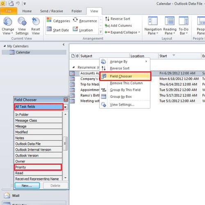Switch to the Folder tab

click(77, 11)
